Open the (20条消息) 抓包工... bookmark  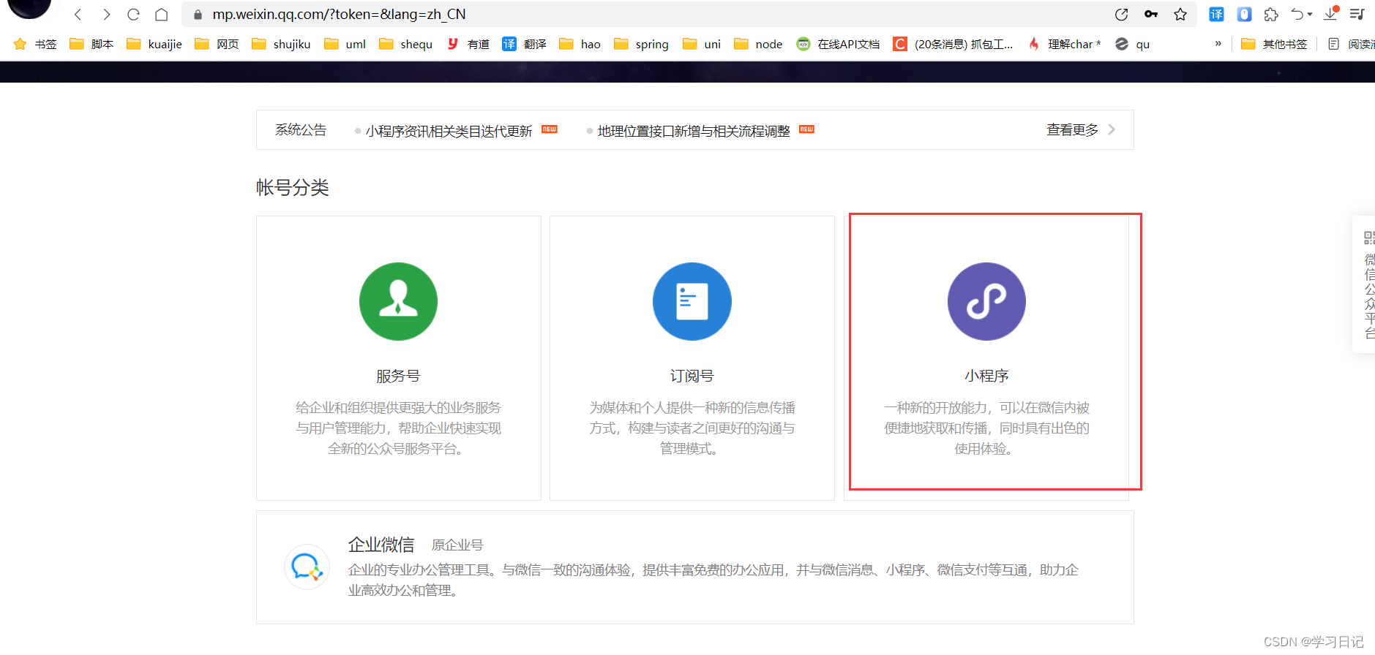(953, 44)
